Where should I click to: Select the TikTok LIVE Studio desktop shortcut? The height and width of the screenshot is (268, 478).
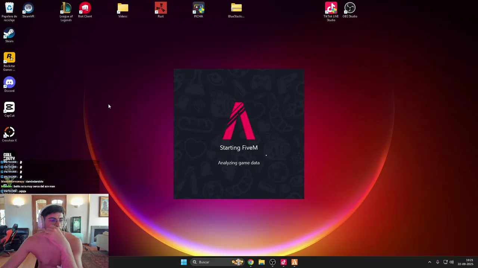click(331, 12)
